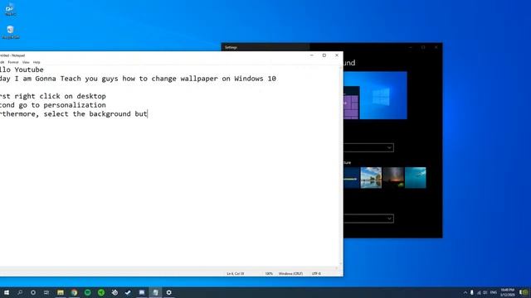Open the taskbar clock and date
531x298 pixels.
click(x=508, y=292)
